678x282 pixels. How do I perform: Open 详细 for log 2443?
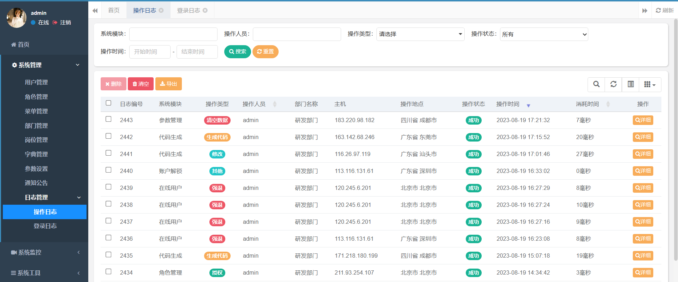click(x=643, y=120)
